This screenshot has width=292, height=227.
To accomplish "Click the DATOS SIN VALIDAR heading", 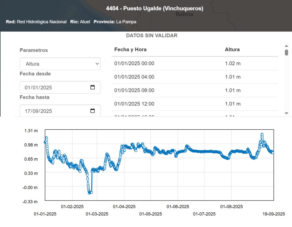I will click(152, 35).
